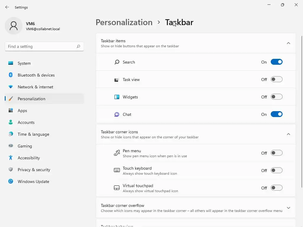Viewport: 303px width, 227px height.
Task: Click the search magnifier in Find a setting
Action: 78,46
